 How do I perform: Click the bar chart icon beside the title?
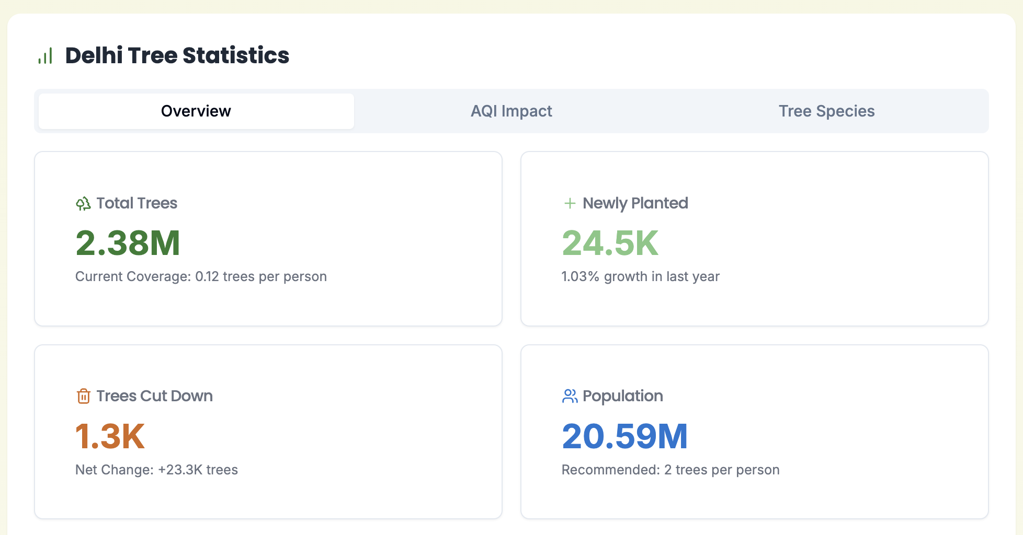[x=46, y=56]
